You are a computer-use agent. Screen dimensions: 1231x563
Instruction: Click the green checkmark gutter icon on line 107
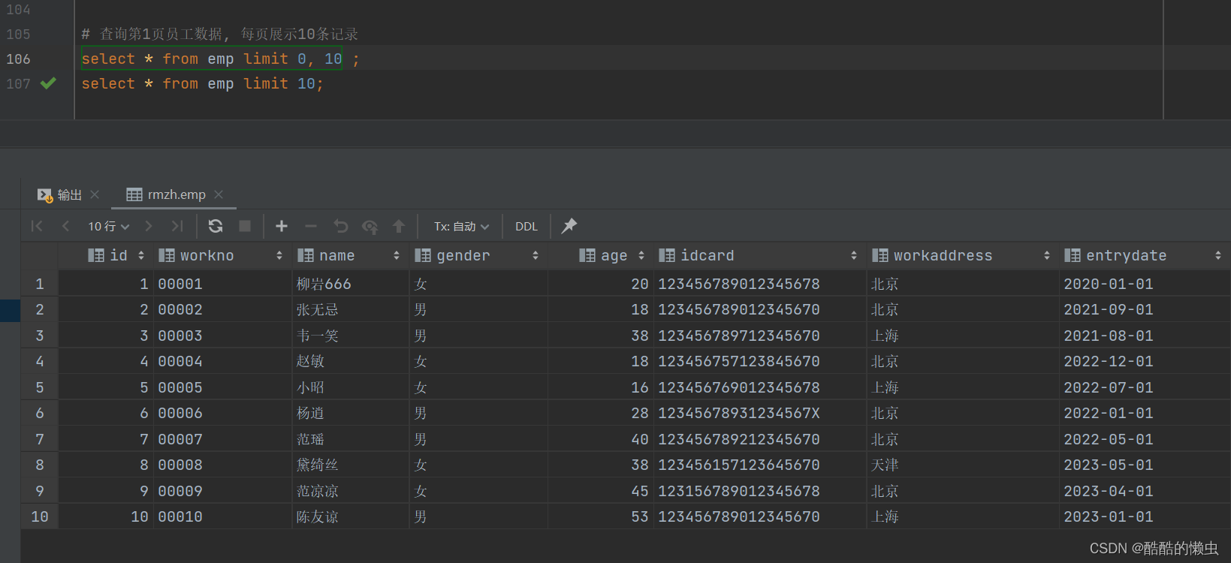(x=48, y=83)
